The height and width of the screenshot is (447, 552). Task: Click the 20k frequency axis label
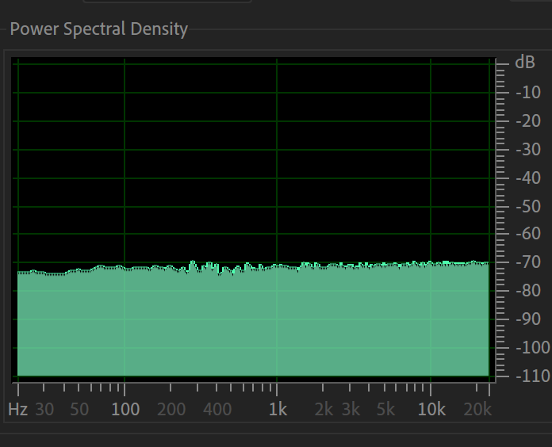click(x=477, y=410)
